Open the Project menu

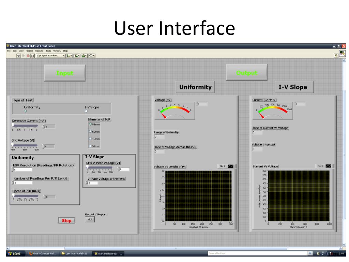[x=29, y=51]
